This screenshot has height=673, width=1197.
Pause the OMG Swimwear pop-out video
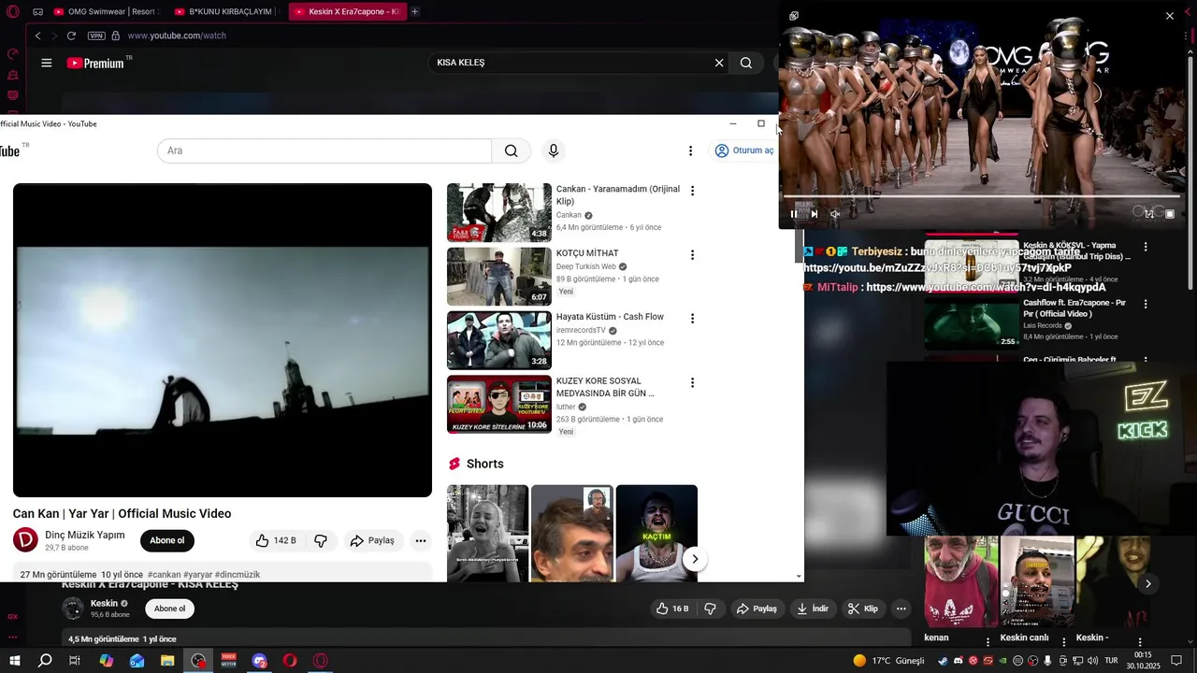pos(794,214)
